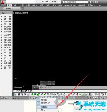Click the floppy disk save icon in bottom toolbar
The height and width of the screenshot is (112, 107).
(x=18, y=94)
